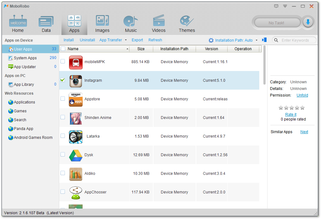This screenshot has width=321, height=219.
Task: Open the Music section icon
Action: point(131,21)
